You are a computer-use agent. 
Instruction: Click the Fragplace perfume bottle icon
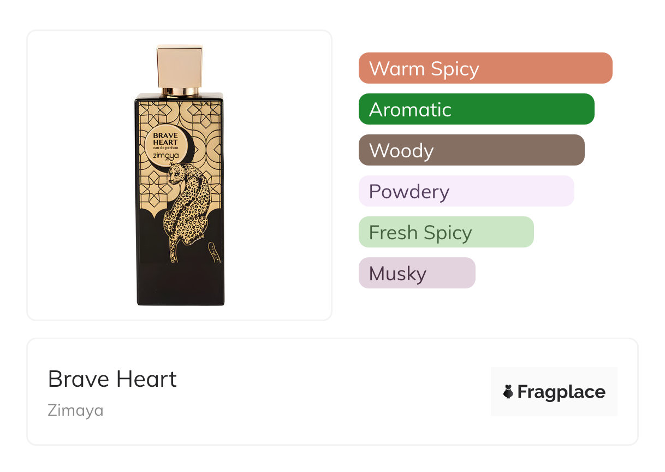(x=508, y=392)
